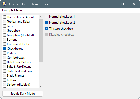Check the Toolbar and Rebar item
This screenshot has width=140, height=99.
click(5, 22)
